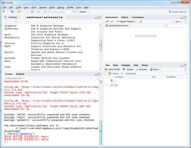Toggle the select-all files checkbox
This screenshot has height=148, width=191.
click(x=105, y=73)
